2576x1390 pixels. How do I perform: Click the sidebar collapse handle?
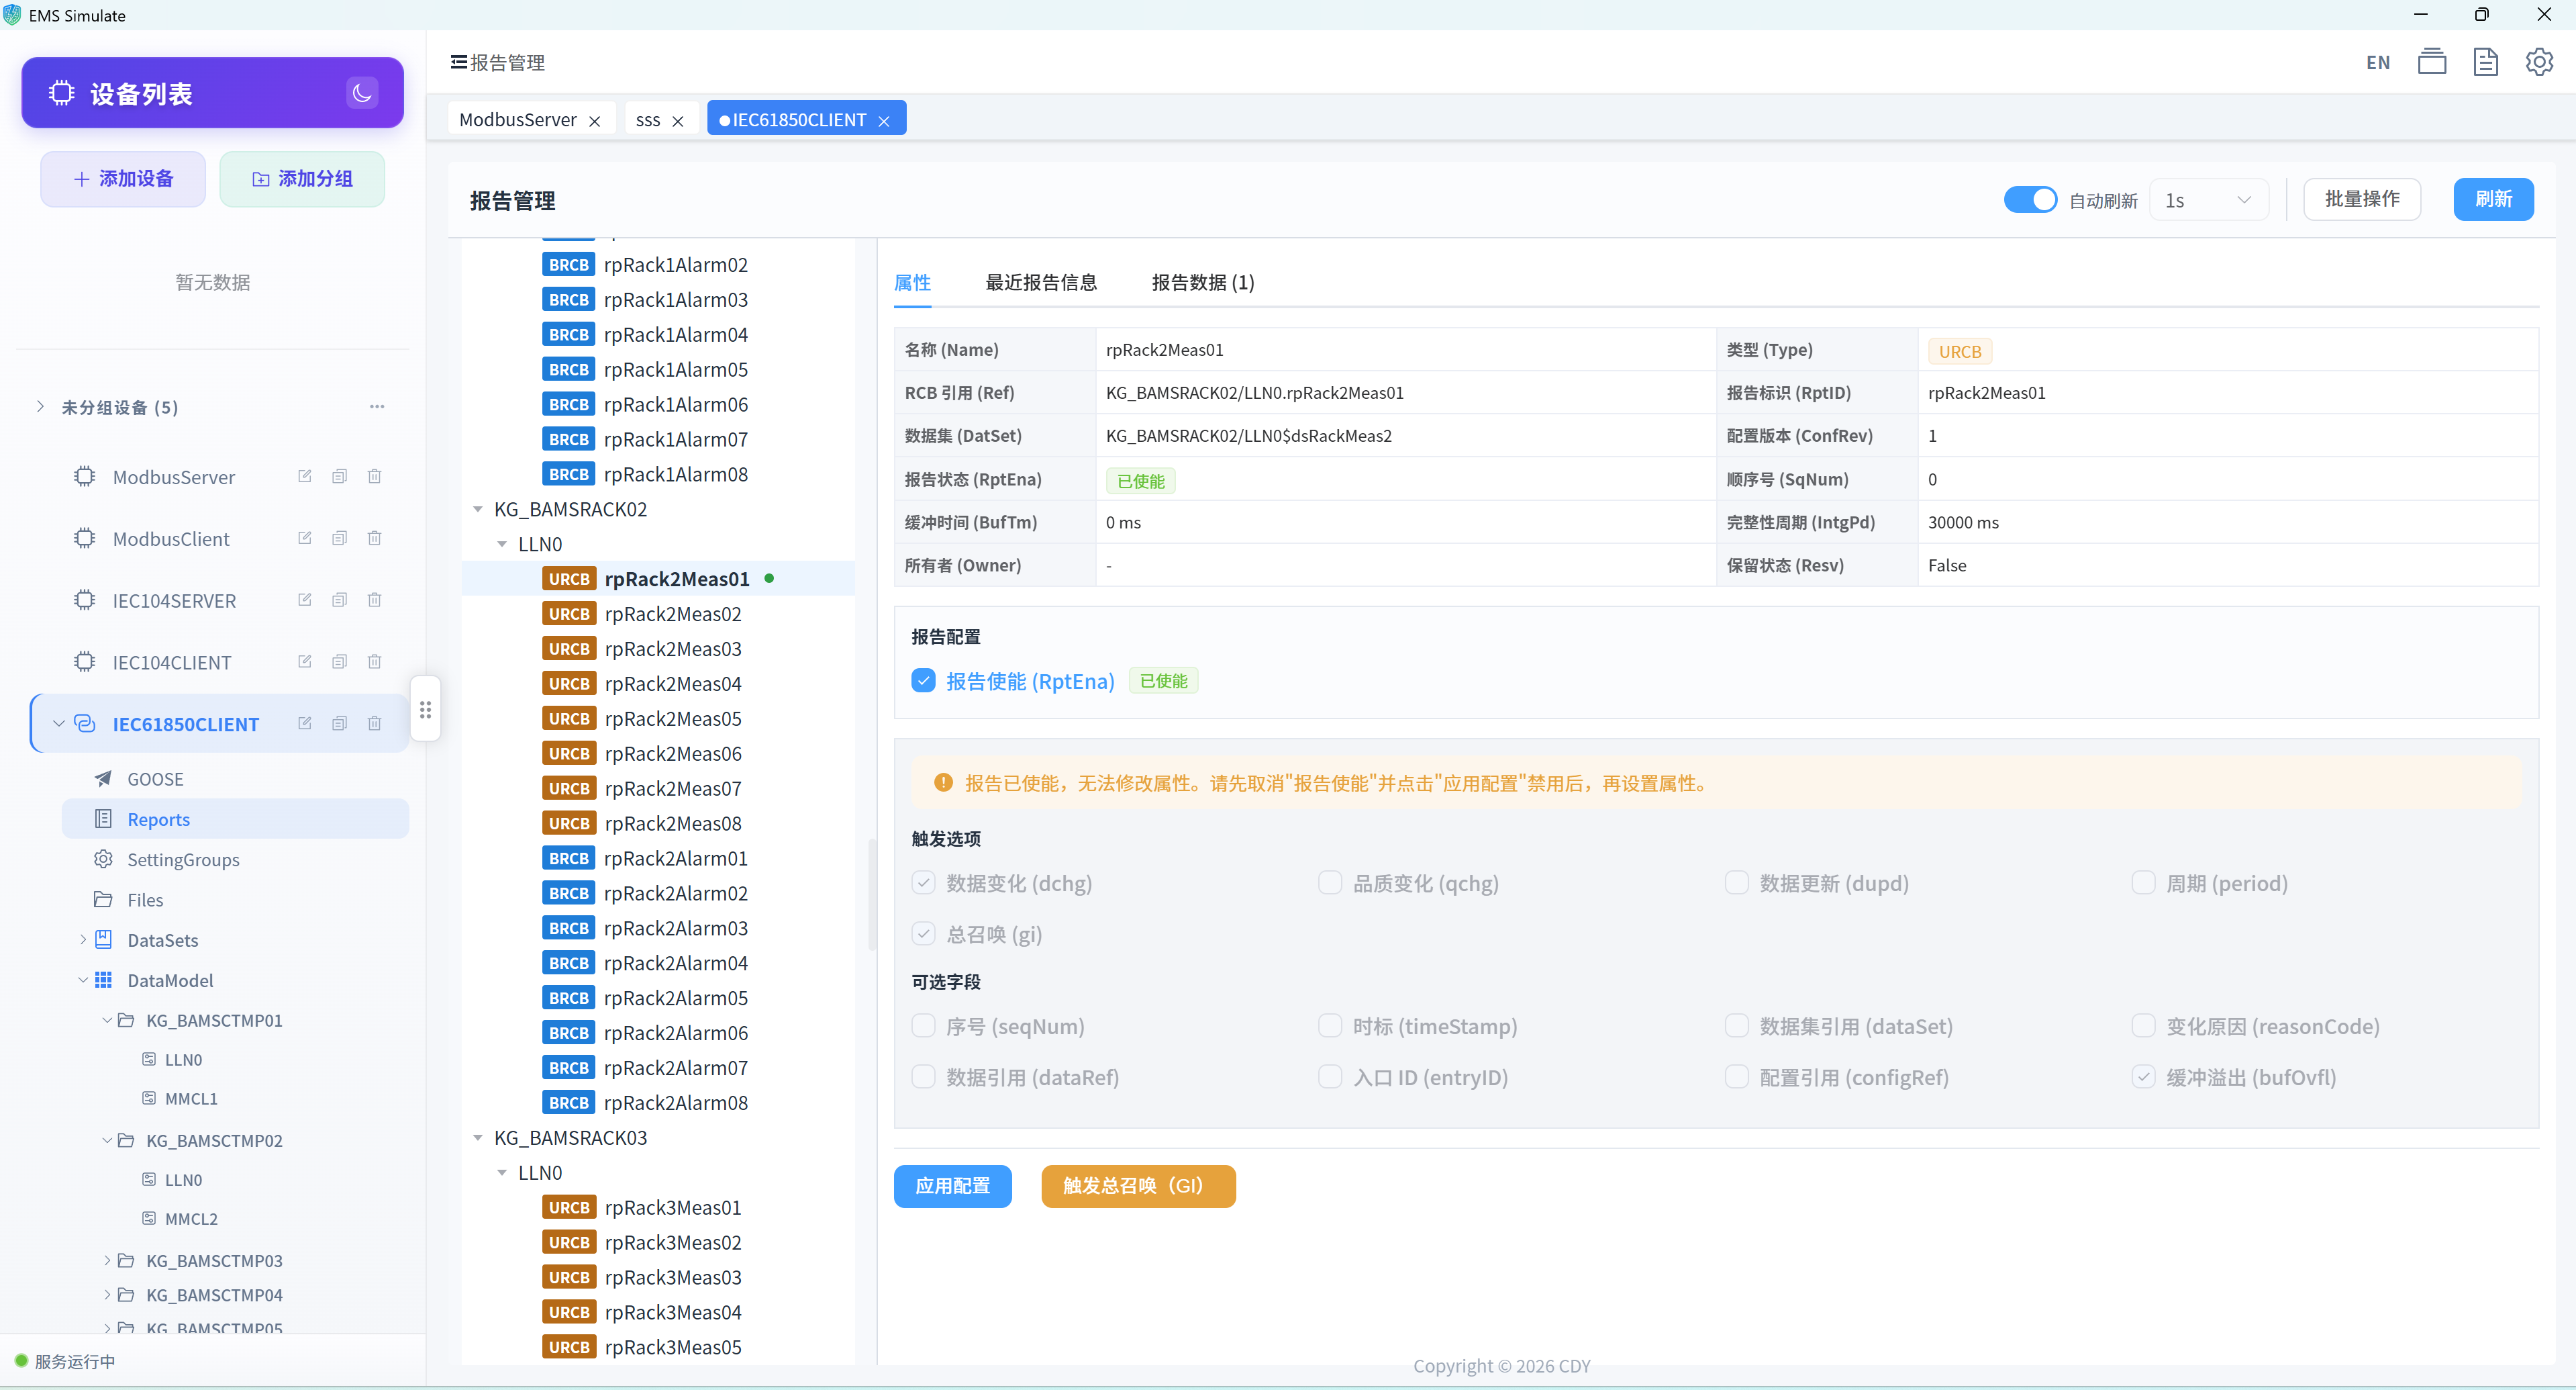point(425,710)
